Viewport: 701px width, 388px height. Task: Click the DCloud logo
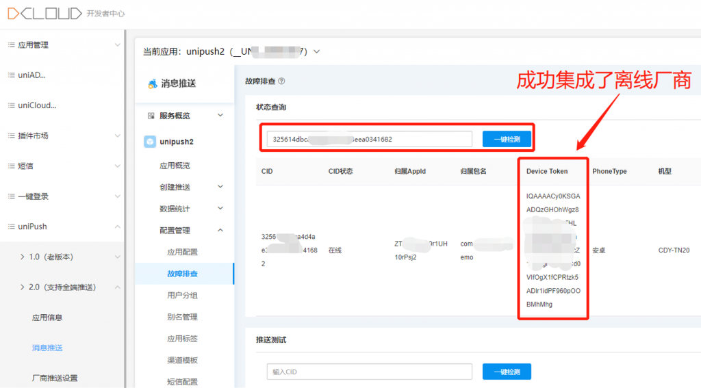(44, 14)
